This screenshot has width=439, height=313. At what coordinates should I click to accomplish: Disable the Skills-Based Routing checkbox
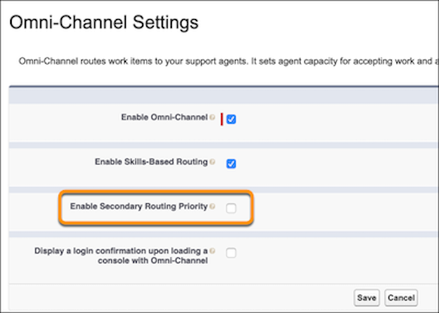(231, 163)
